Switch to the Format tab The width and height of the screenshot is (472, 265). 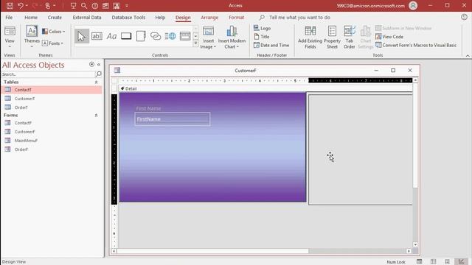coord(236,18)
